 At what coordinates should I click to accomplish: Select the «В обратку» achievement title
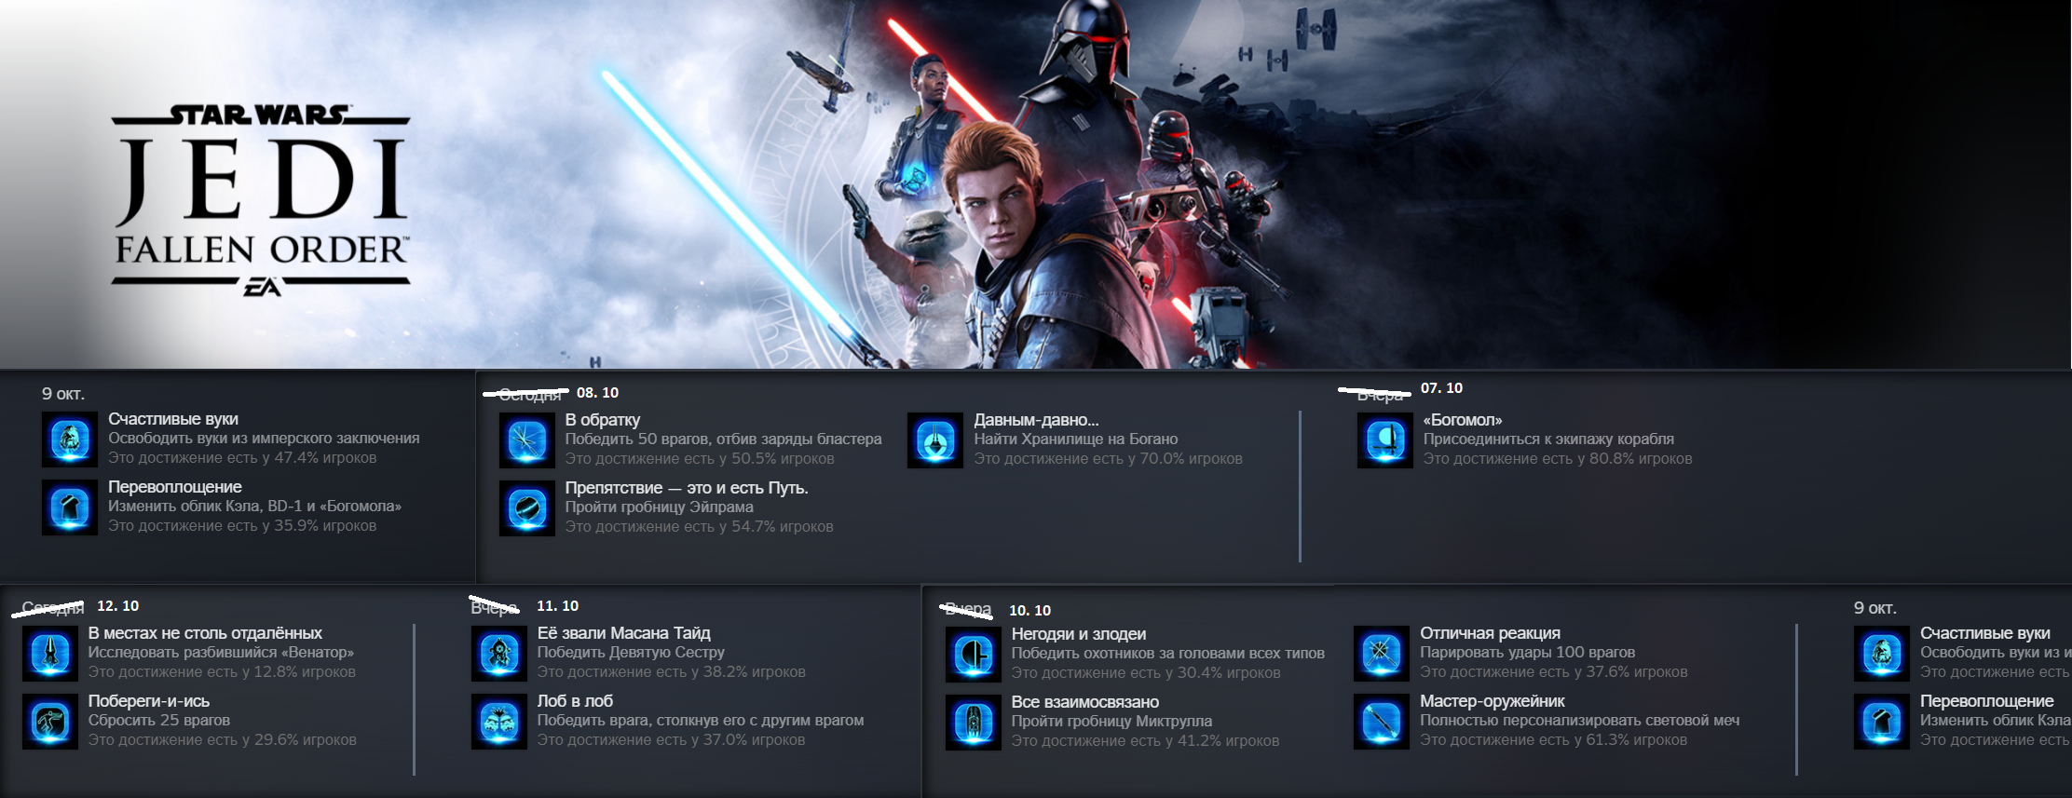coord(603,420)
